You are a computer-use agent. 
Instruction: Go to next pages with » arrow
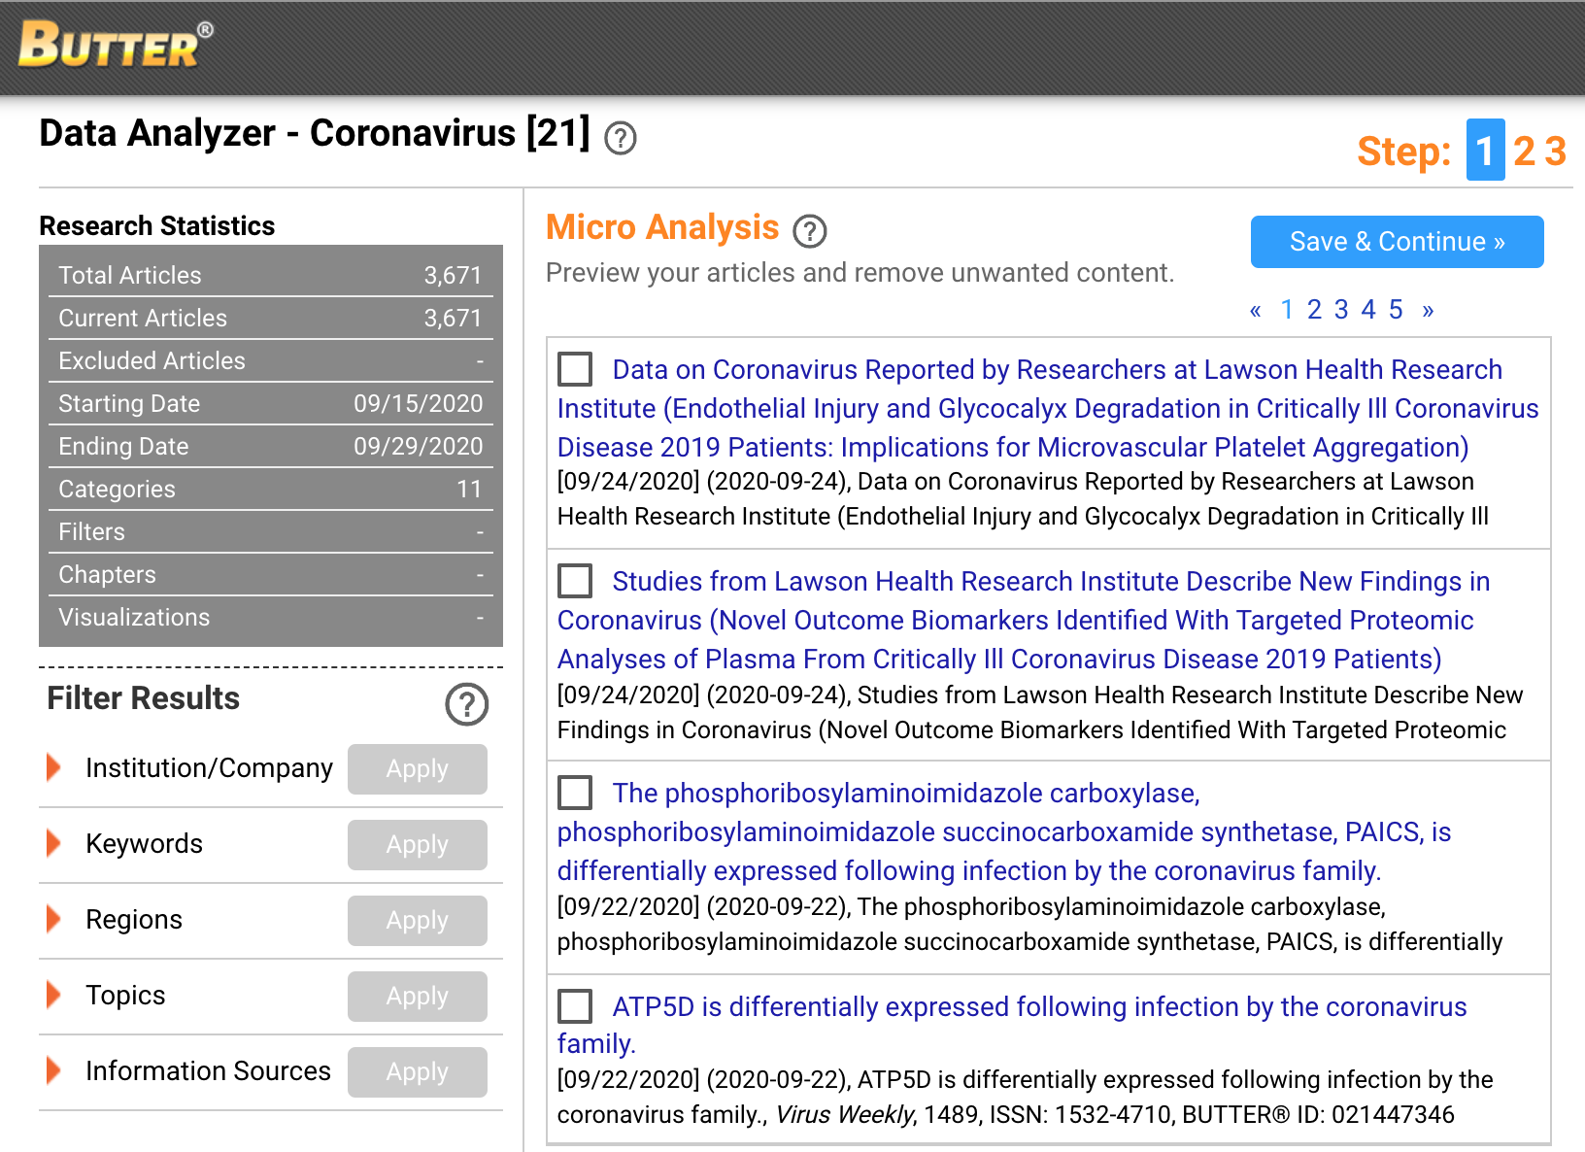1428,310
